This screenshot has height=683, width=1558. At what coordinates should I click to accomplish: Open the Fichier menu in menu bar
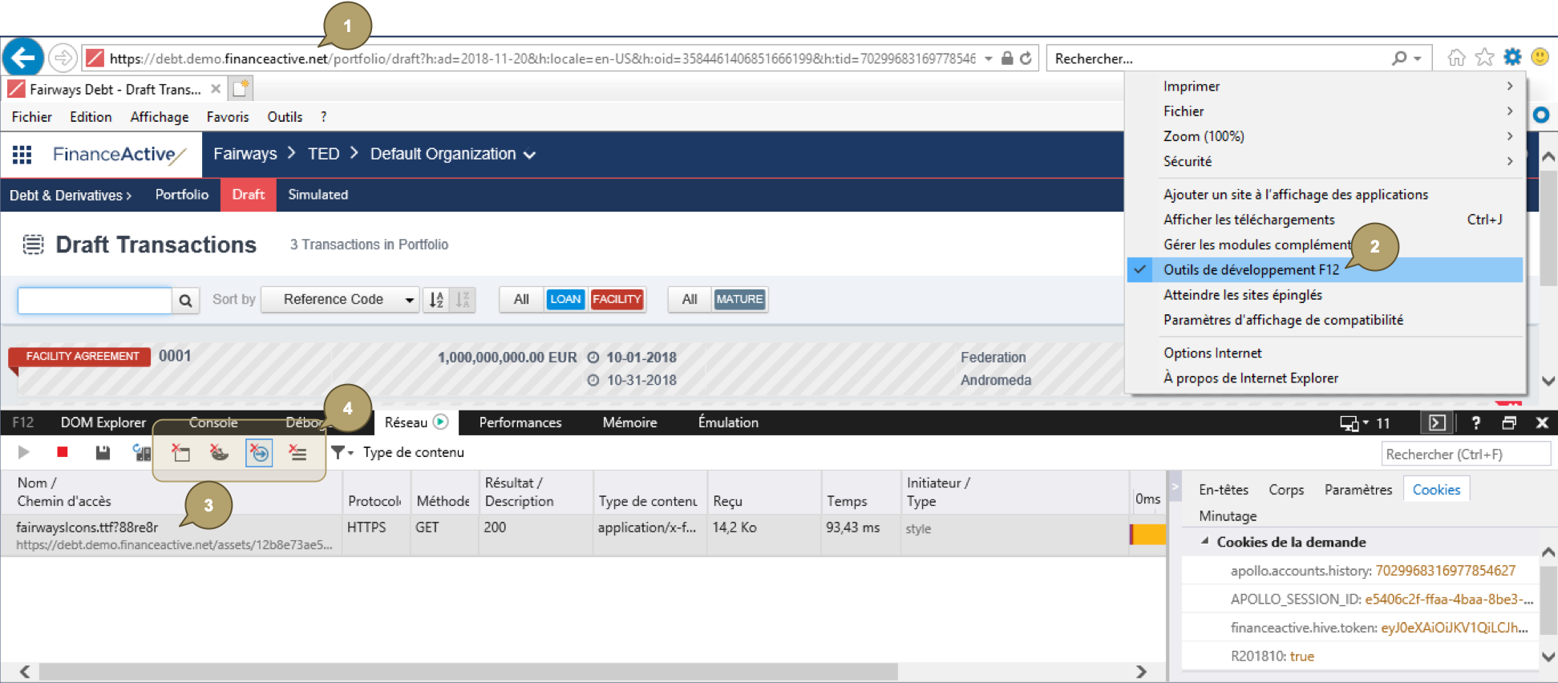tap(32, 117)
